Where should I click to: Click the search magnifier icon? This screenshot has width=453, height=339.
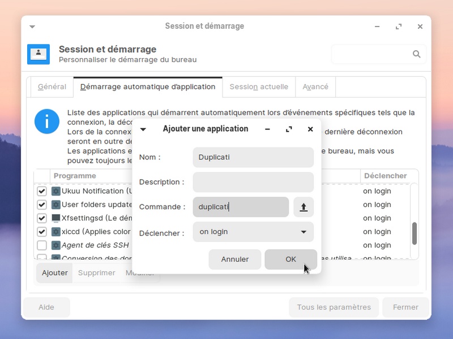[x=417, y=54]
